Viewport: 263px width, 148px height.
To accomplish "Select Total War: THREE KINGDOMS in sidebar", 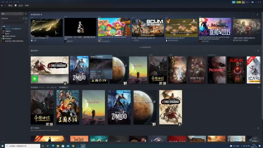I will click(14, 41).
